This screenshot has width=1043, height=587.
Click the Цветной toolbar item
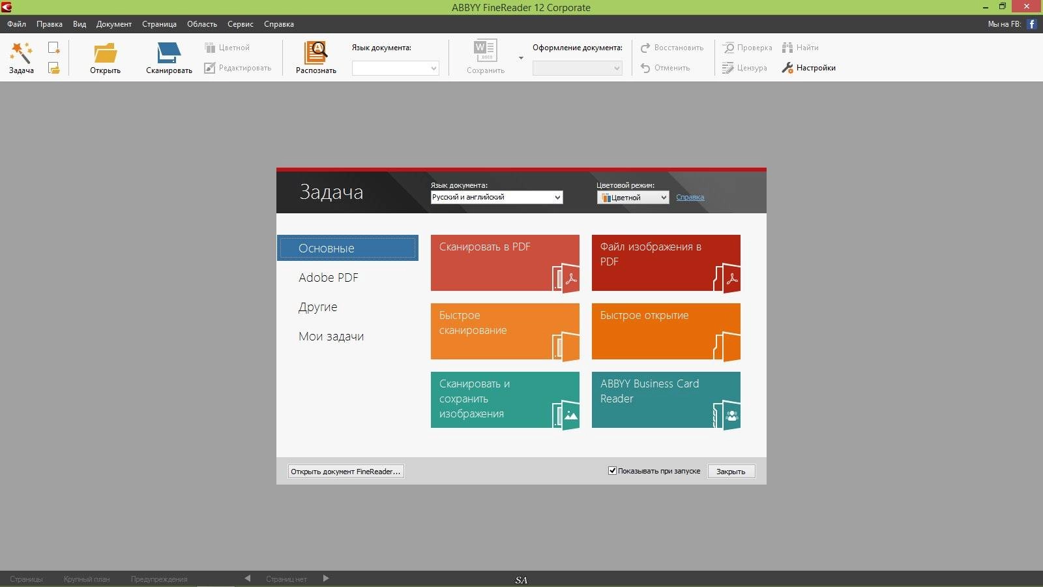tap(227, 48)
